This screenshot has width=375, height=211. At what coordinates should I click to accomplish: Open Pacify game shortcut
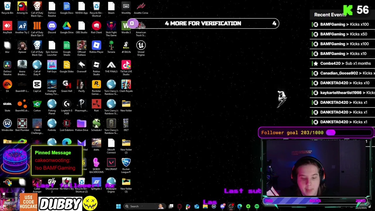(x=81, y=86)
